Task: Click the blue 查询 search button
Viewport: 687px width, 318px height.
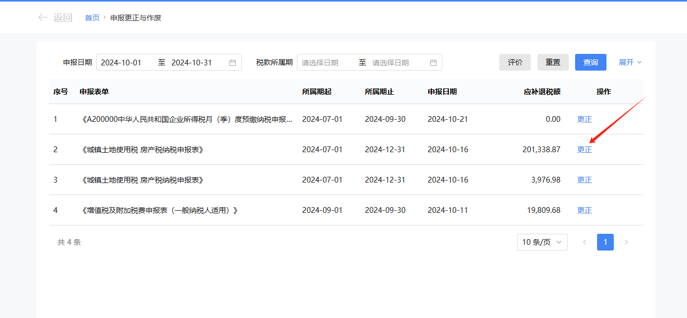Action: [590, 62]
